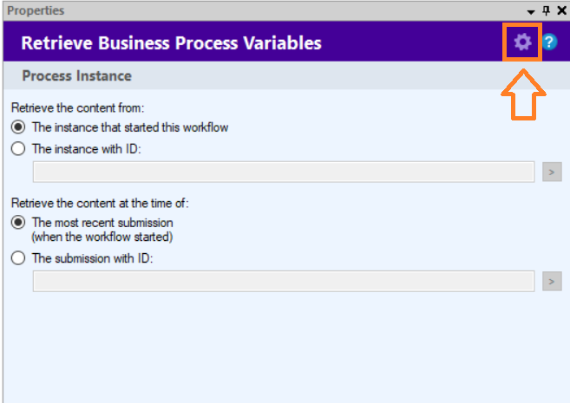This screenshot has height=403, width=570.
Task: Toggle the auto-hide pin icon
Action: click(546, 10)
